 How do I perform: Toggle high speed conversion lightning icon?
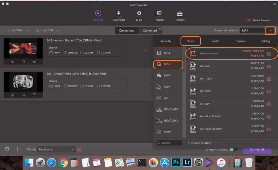coord(18,149)
